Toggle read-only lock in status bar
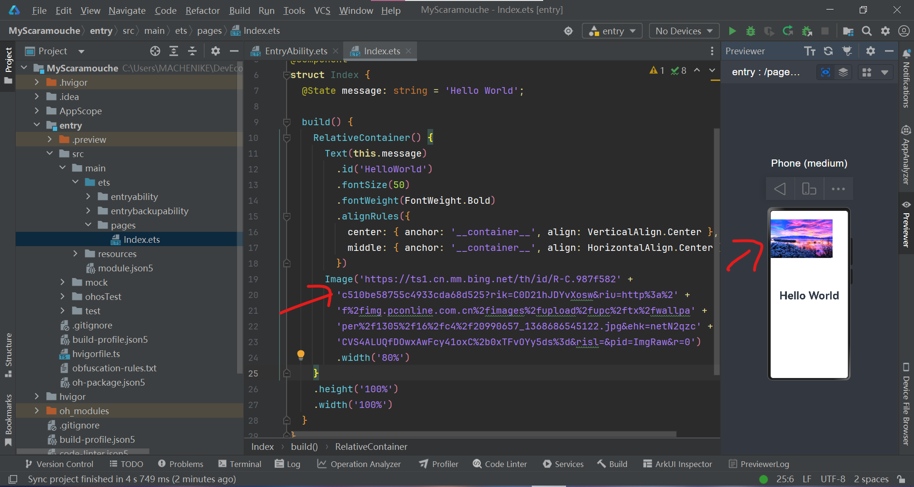Viewport: 914px width, 487px height. [x=901, y=479]
